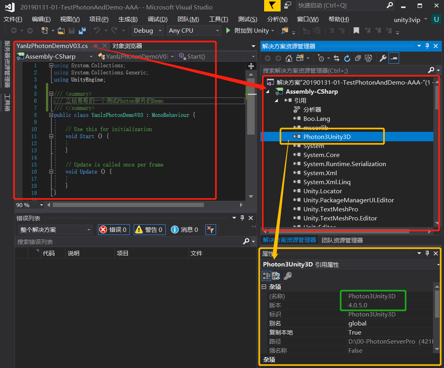Sort error list by the 说明 column

click(90, 253)
